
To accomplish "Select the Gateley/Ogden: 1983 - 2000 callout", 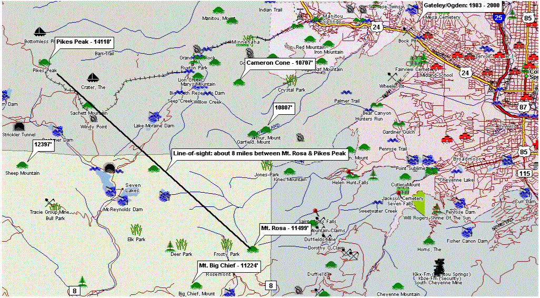I will point(462,5).
